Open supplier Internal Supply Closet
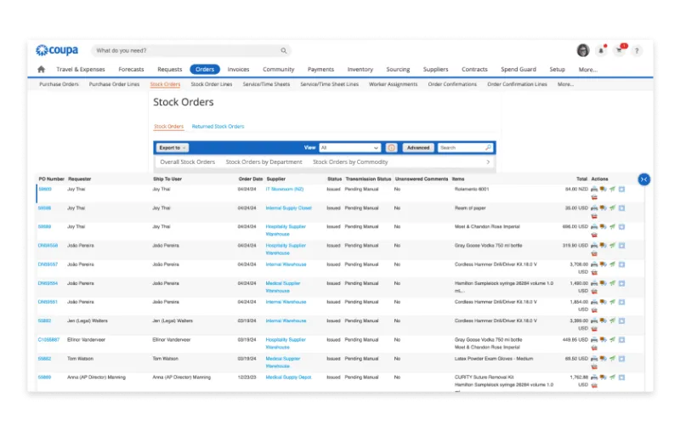This screenshot has width=680, height=431. pos(288,208)
